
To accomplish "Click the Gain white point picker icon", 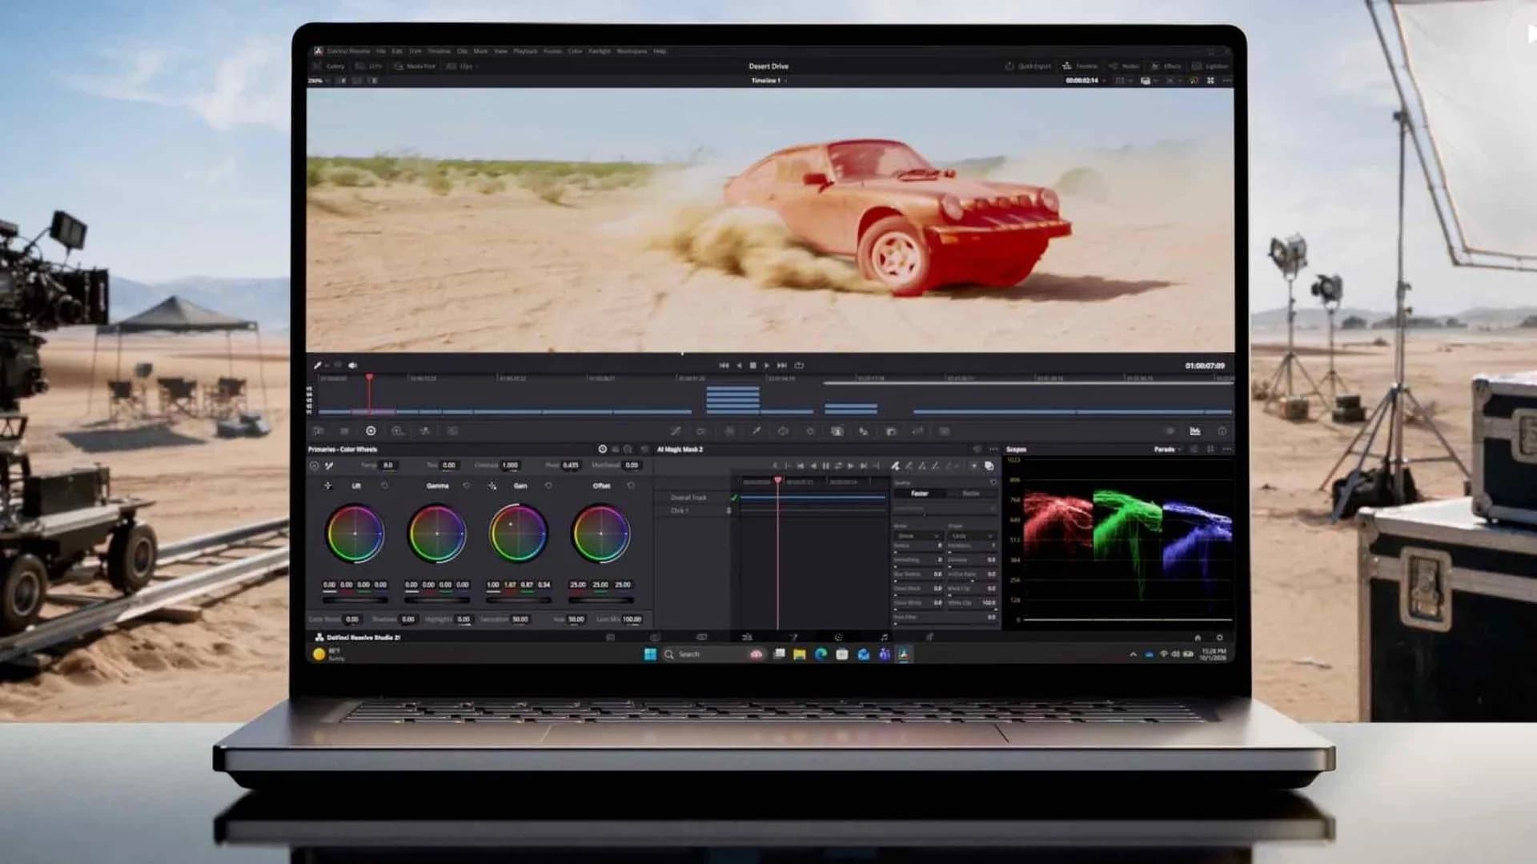I will coord(492,486).
